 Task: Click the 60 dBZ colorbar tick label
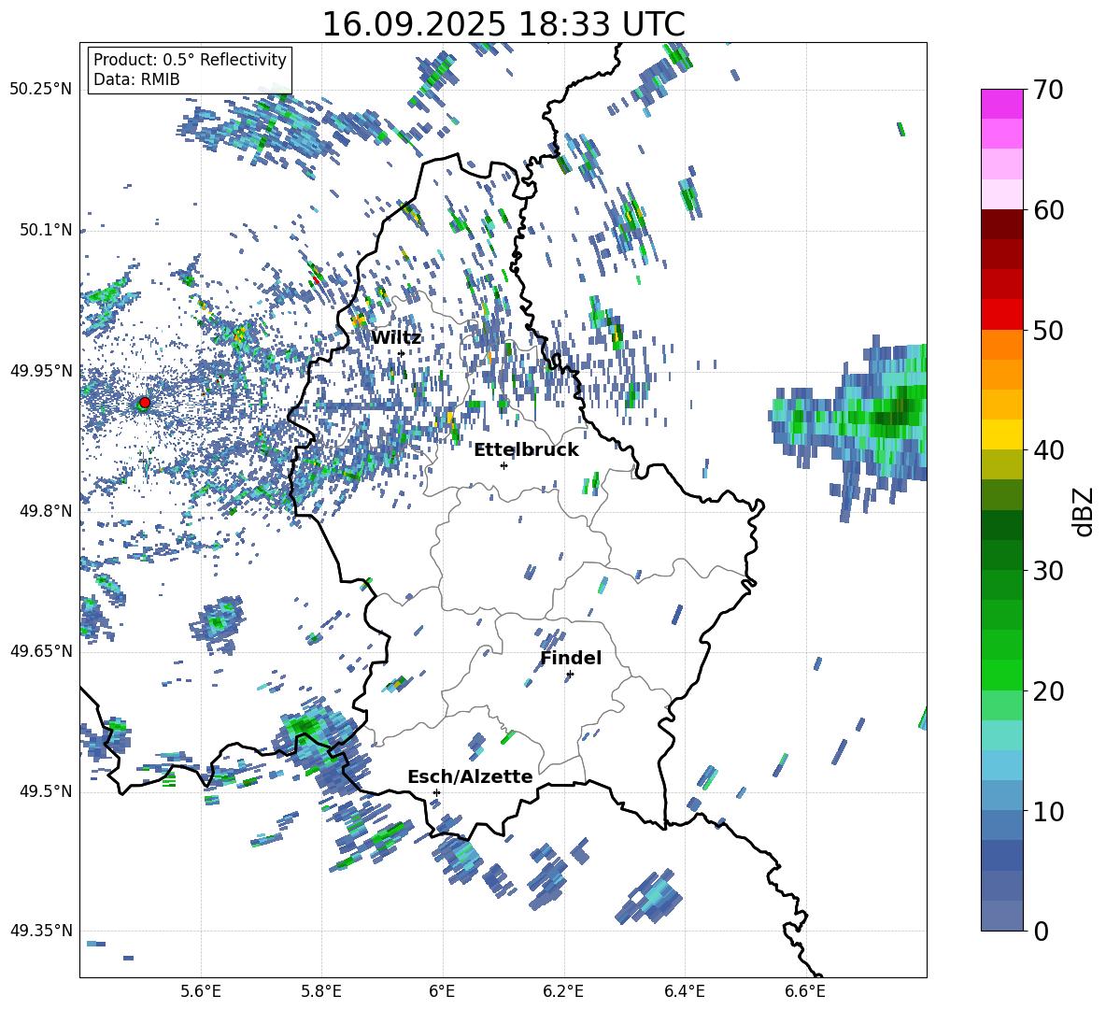click(1048, 210)
